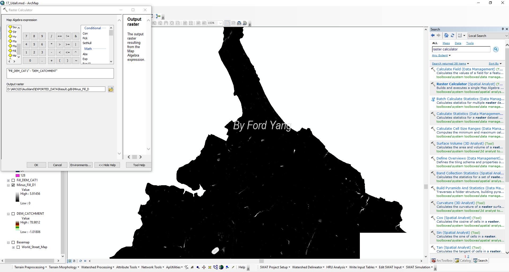Expand the Fill_DEM_CAT1 layer node
Viewport: 509px width, 272px height.
point(8,180)
